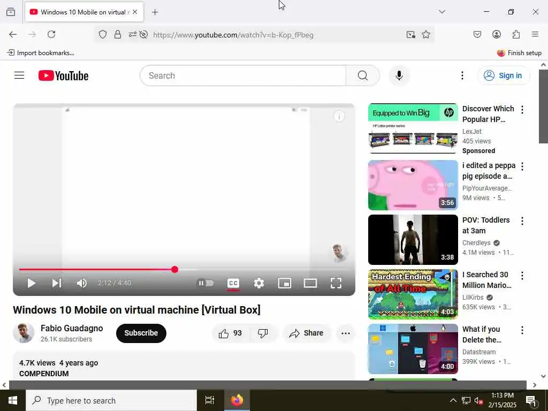This screenshot has height=411, width=548.
Task: Show hidden system tray icons
Action: point(453,400)
